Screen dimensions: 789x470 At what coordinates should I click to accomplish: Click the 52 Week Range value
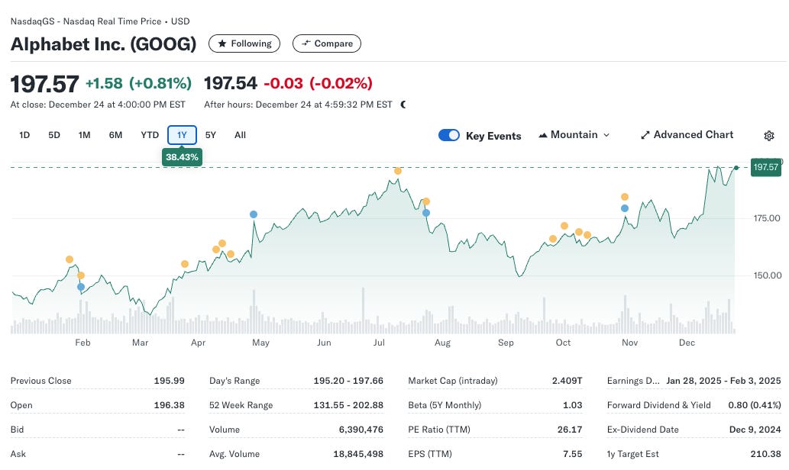(x=348, y=405)
